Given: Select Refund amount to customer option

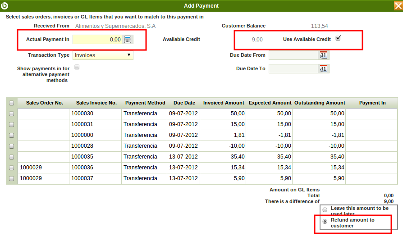Looking at the screenshot, I should point(325,222).
